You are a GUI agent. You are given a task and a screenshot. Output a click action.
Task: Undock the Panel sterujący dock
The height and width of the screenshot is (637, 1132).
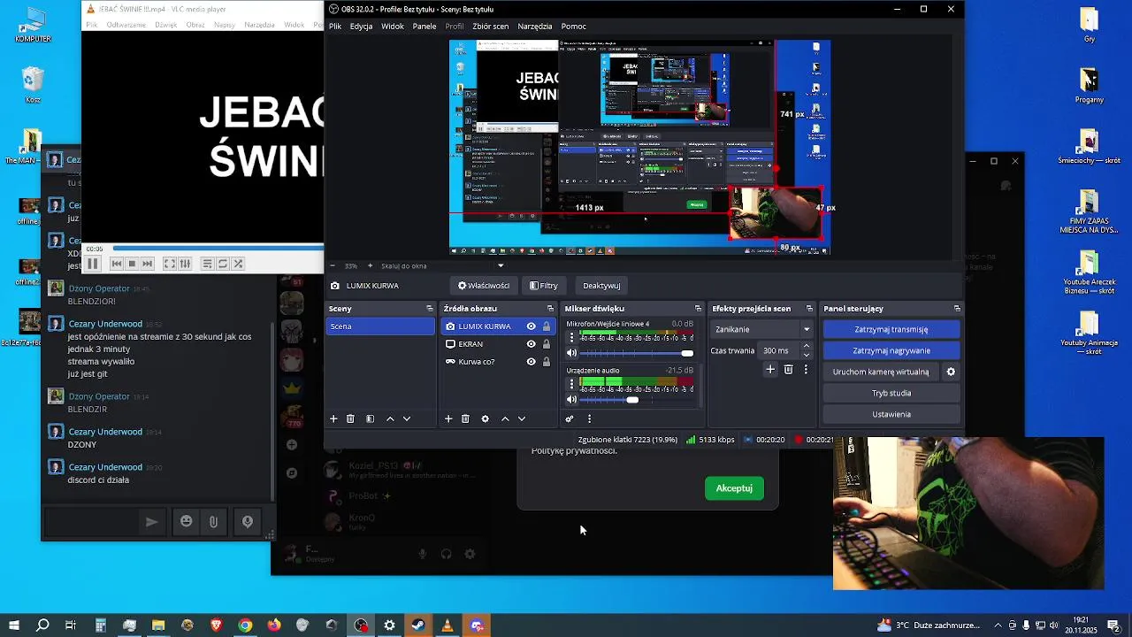(x=957, y=309)
